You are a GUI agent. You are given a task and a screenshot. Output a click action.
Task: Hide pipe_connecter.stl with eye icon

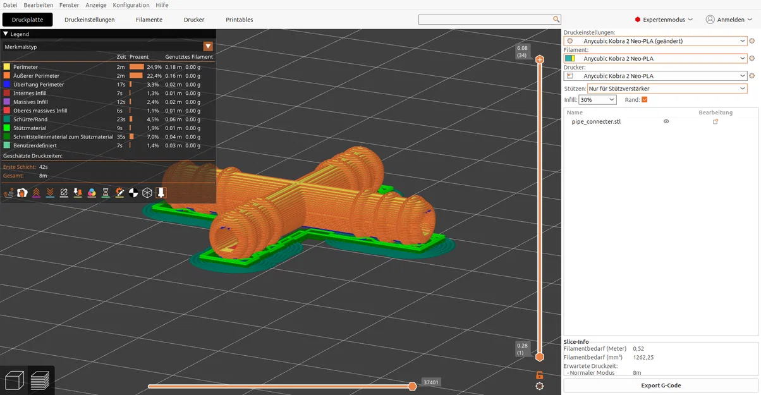(666, 121)
